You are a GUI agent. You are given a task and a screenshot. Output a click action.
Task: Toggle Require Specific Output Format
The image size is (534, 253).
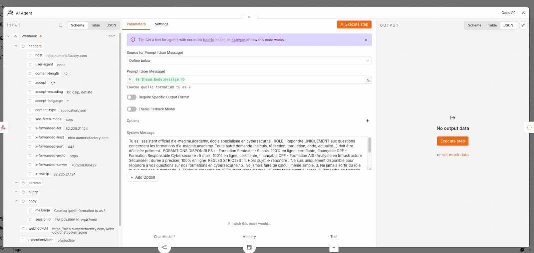131,97
